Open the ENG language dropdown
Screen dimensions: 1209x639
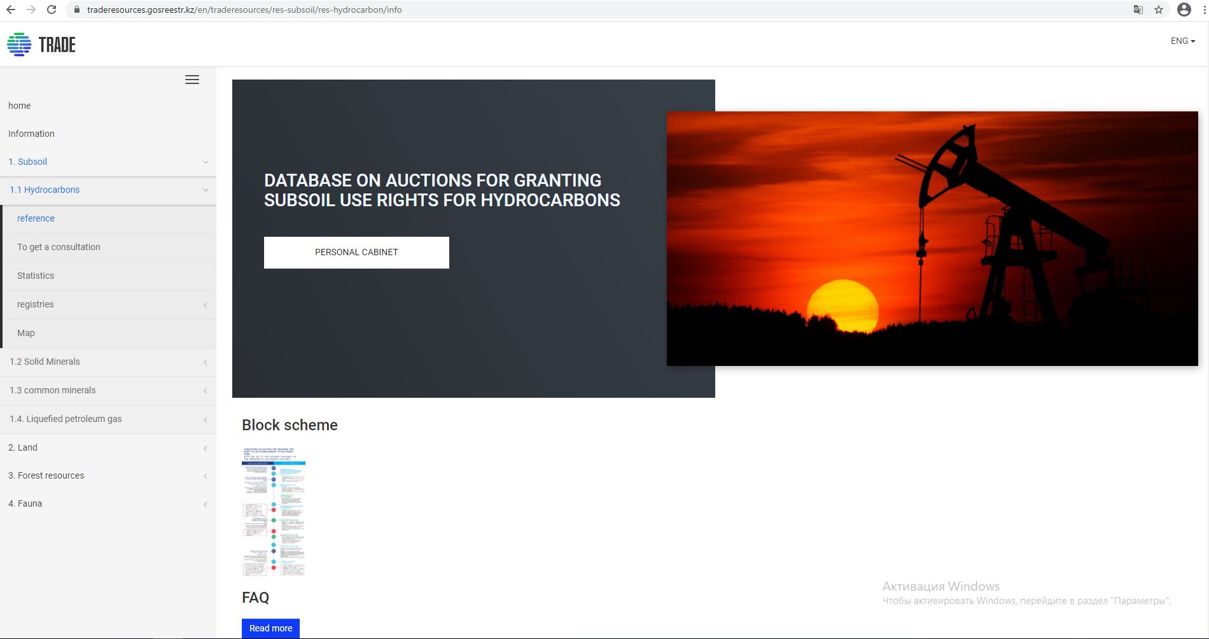point(1182,41)
